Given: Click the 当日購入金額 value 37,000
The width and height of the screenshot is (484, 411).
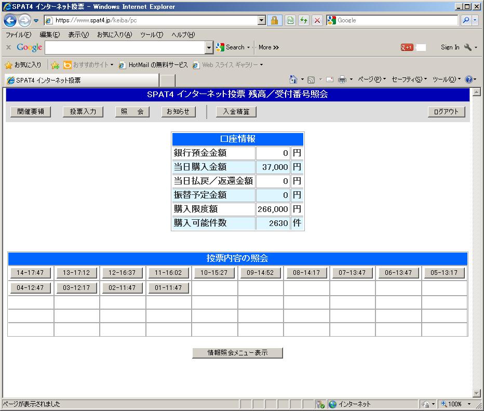Looking at the screenshot, I should pos(275,167).
